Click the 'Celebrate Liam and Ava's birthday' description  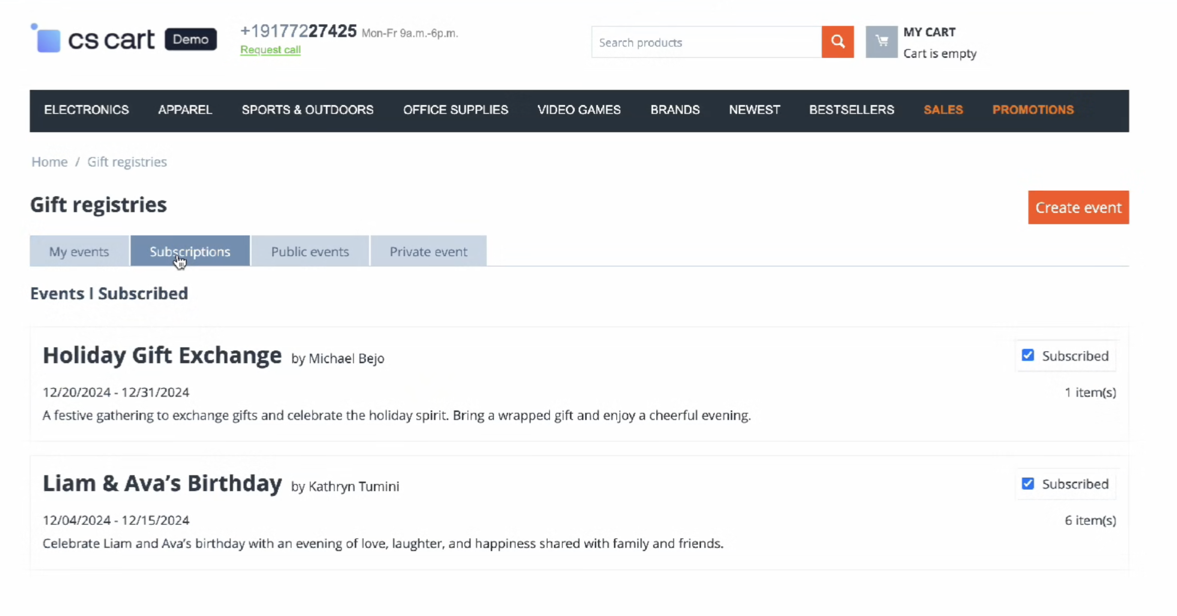pyautogui.click(x=383, y=543)
